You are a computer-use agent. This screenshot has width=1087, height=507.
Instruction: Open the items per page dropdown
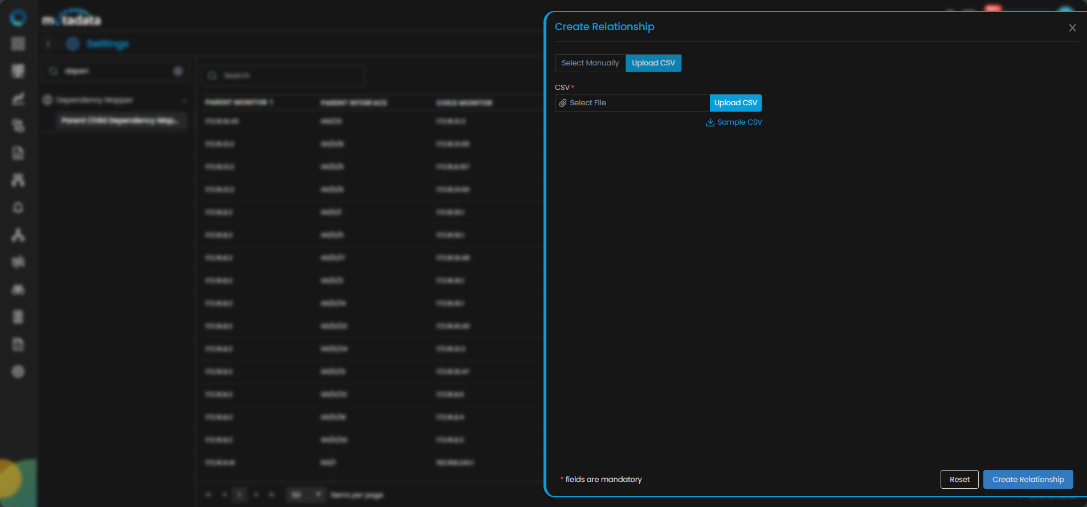(x=306, y=495)
